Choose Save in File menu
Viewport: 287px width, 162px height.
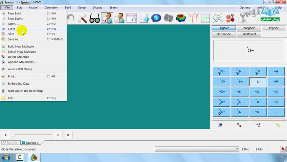click(x=33, y=34)
